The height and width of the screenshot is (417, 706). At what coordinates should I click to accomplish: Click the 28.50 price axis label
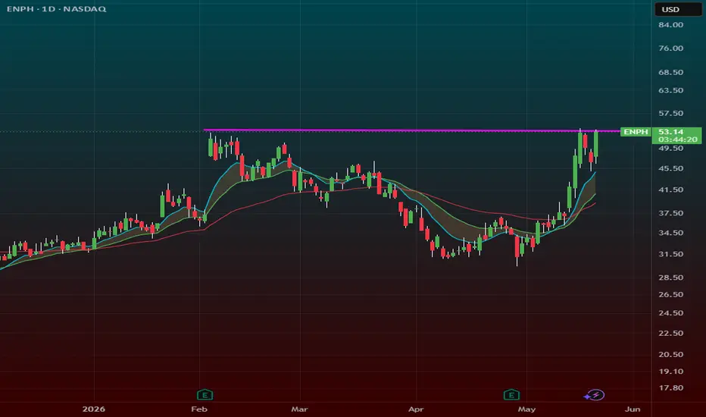pyautogui.click(x=671, y=277)
